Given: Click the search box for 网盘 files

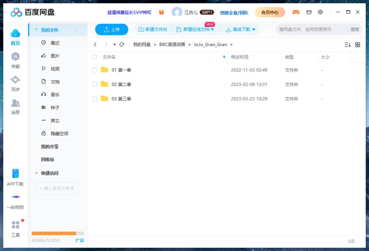Looking at the screenshot, I should (311, 29).
